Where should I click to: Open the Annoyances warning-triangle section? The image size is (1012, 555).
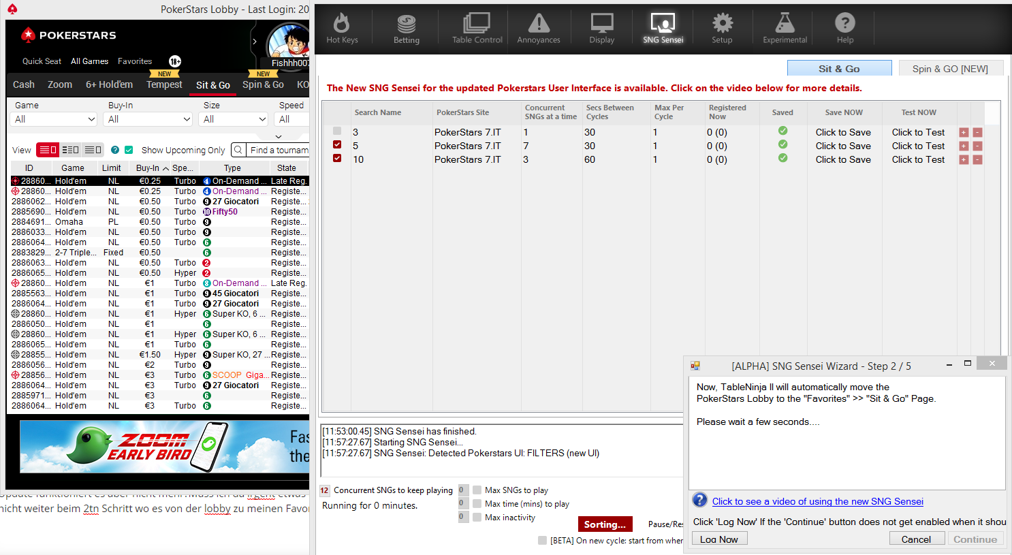[539, 28]
